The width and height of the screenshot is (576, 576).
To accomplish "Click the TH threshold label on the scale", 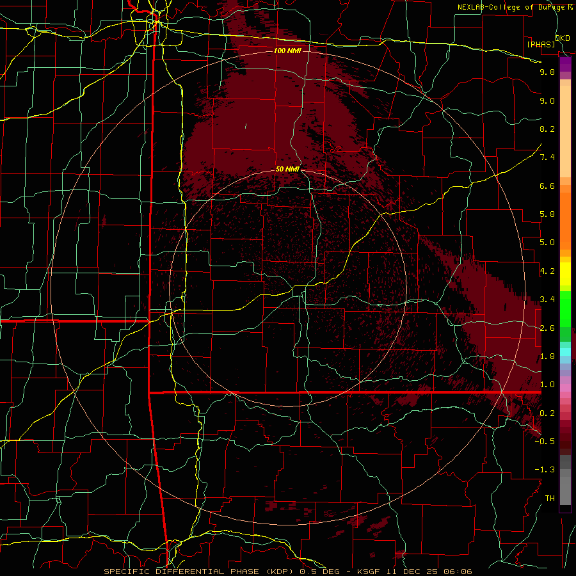I will 550,499.
